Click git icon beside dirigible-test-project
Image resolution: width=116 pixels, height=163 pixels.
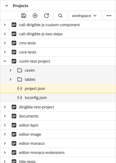click(14, 107)
